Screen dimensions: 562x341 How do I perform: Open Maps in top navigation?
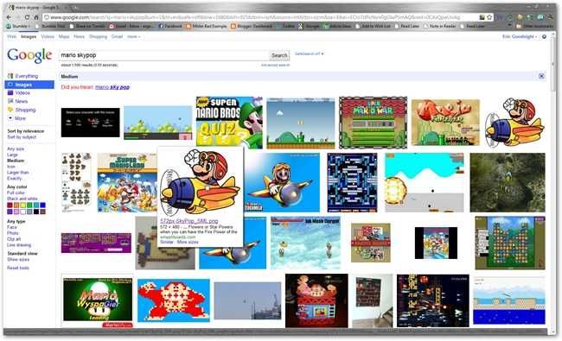[64, 36]
